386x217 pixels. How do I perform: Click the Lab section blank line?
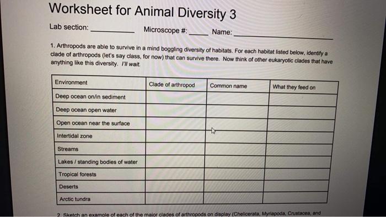pos(112,30)
